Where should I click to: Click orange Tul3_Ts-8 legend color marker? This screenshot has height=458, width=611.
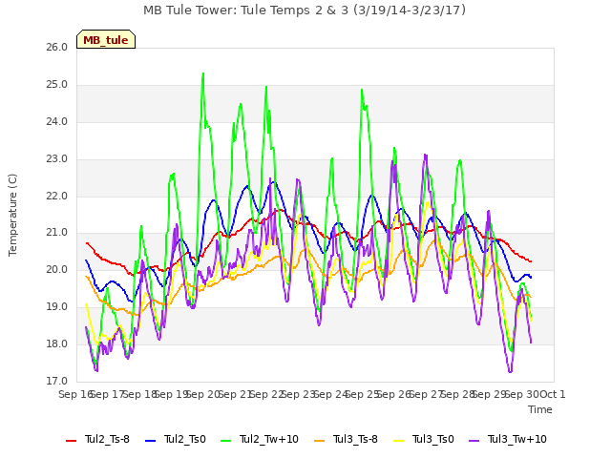pyautogui.click(x=320, y=441)
